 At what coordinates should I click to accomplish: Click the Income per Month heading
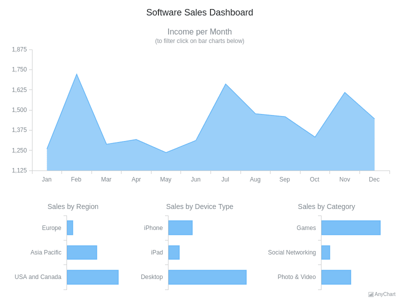point(200,31)
